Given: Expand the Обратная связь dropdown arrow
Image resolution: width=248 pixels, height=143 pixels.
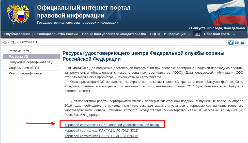Looking at the screenshot, I should (x=234, y=35).
